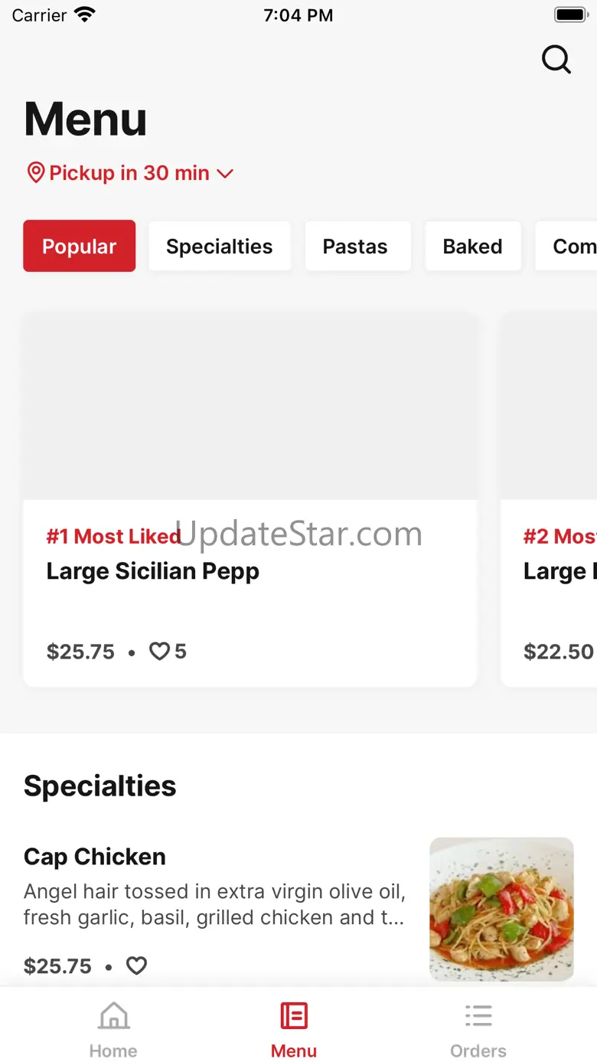The height and width of the screenshot is (1062, 597).
Task: Open the Pastas category tab
Action: (355, 246)
